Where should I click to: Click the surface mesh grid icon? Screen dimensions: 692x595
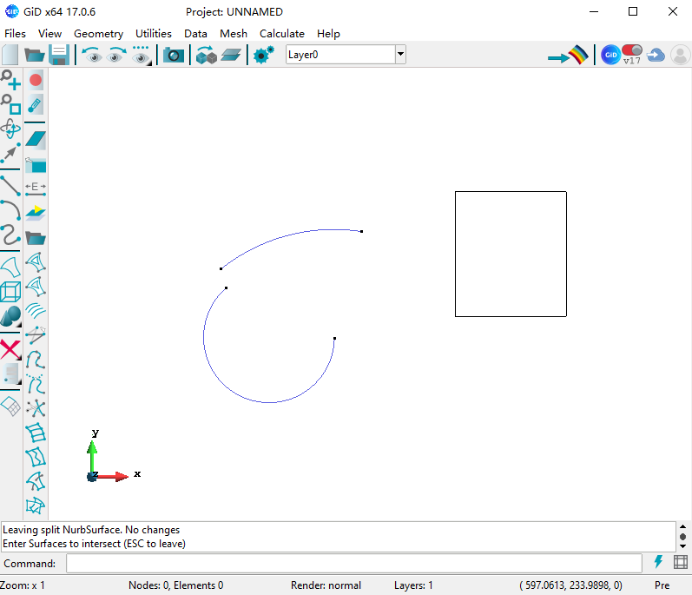pyautogui.click(x=10, y=407)
